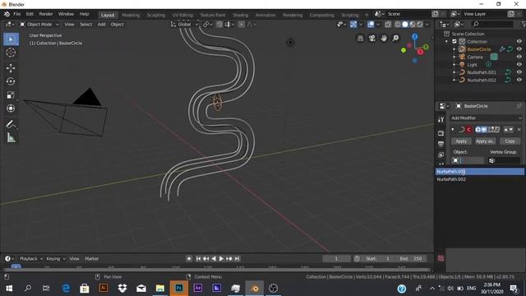Open the overlays options dropdown arrow
The width and height of the screenshot is (526, 296).
click(378, 25)
